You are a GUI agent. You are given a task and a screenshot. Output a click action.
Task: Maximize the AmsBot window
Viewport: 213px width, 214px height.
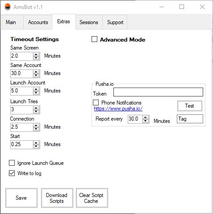(x=182, y=7)
